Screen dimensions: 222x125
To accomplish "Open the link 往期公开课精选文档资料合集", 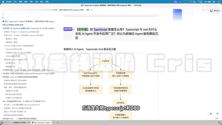I will (13, 25).
